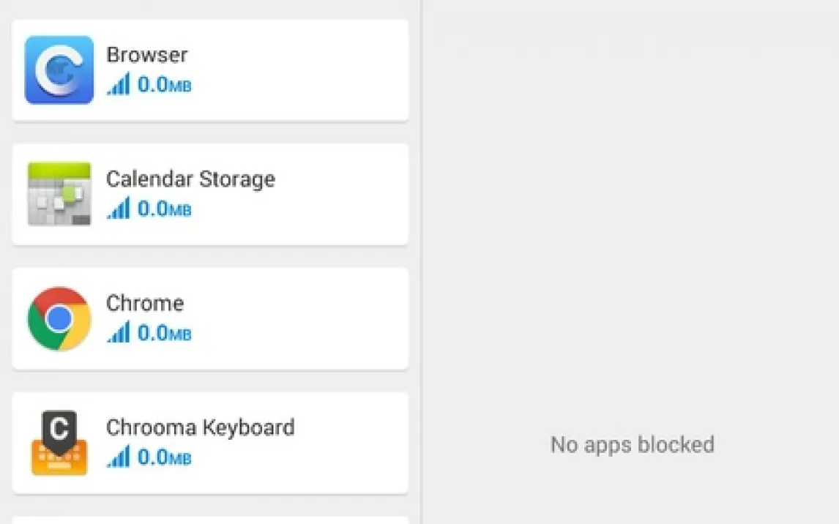Tap the Chrome logo icon
This screenshot has width=839, height=524.
click(59, 318)
